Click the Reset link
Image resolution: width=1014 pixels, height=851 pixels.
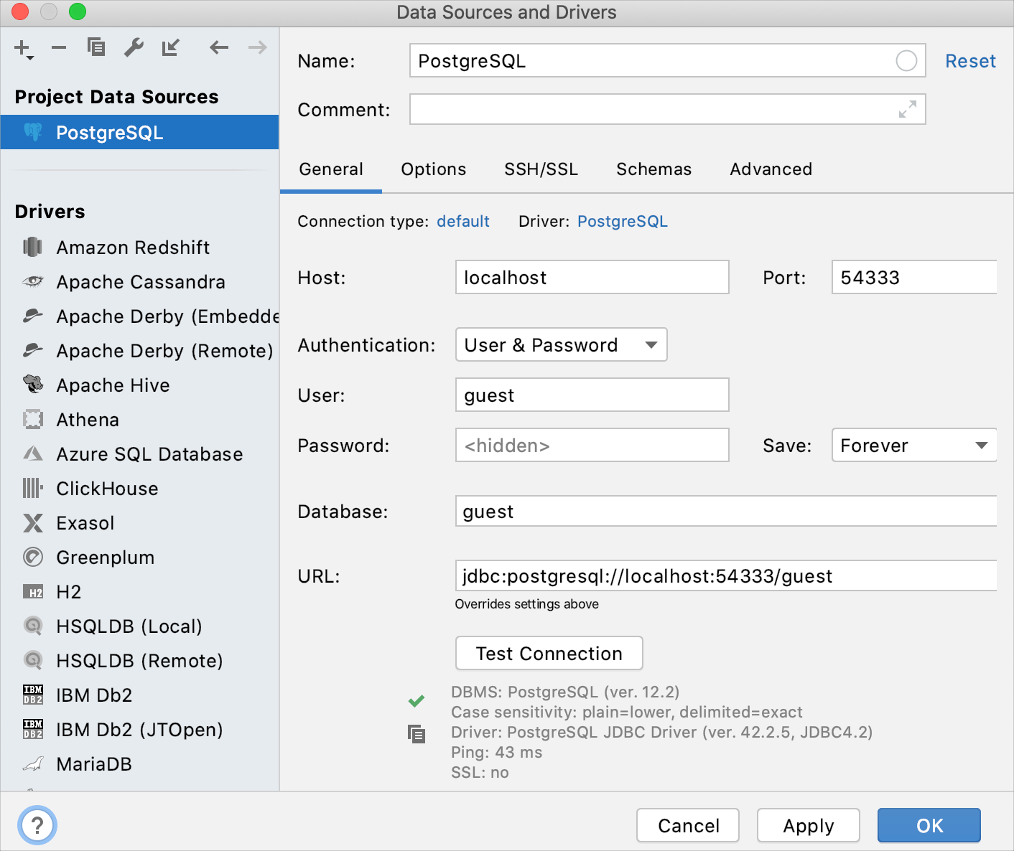pyautogui.click(x=970, y=61)
